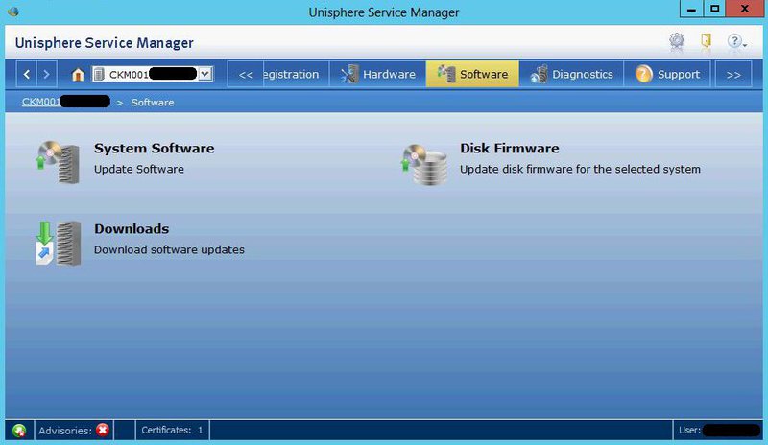
Task: Click the Software breadcrumb text
Action: coord(153,103)
